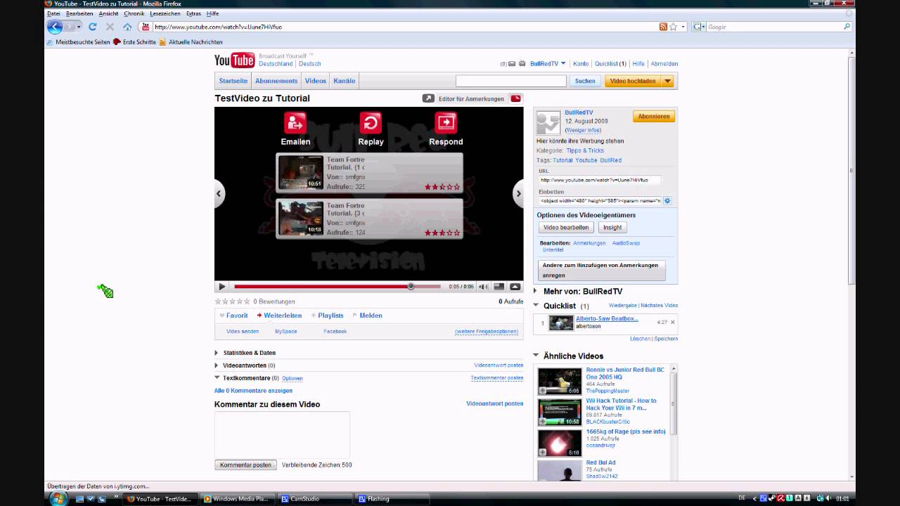Click the Respond icon in the player
900x506 pixels.
446,123
